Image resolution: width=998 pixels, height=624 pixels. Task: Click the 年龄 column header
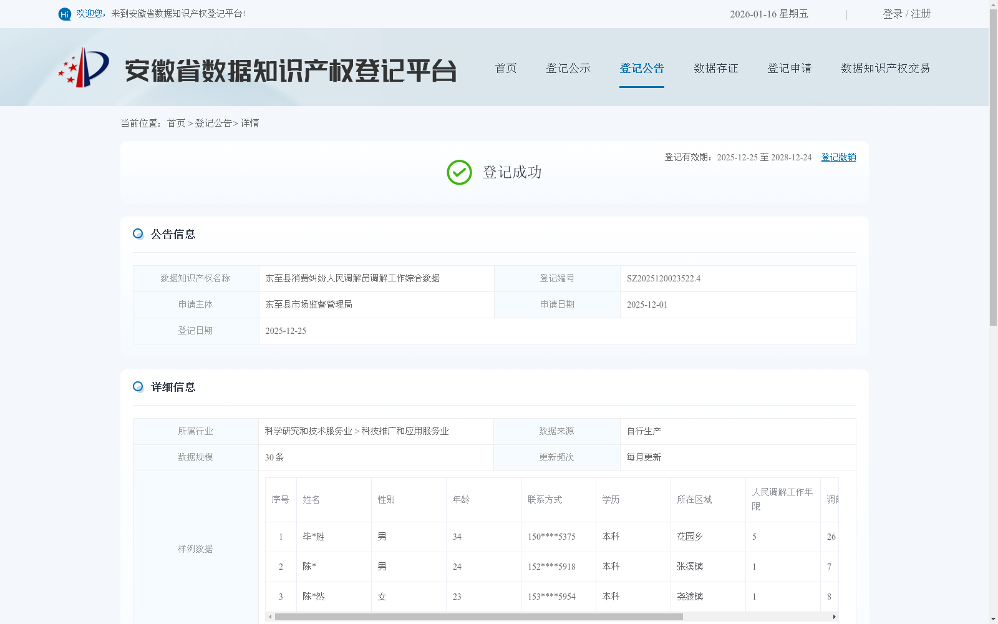pos(461,500)
